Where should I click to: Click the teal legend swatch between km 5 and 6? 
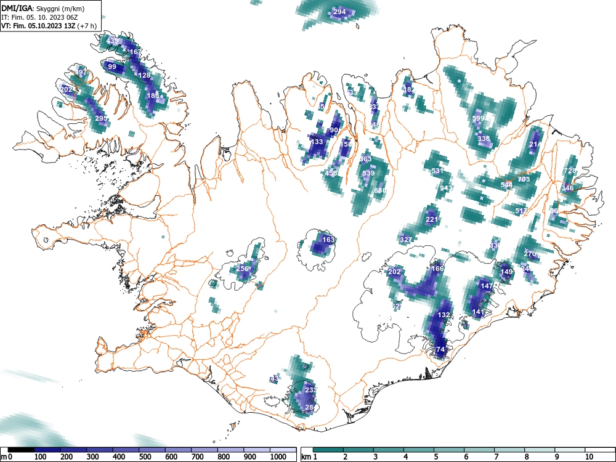tap(450, 450)
